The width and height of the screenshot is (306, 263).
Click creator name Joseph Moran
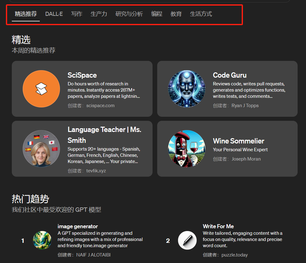[246, 159]
